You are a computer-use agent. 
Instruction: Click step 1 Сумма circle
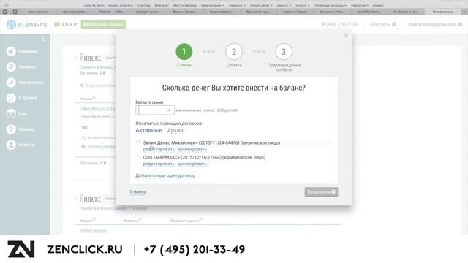184,52
